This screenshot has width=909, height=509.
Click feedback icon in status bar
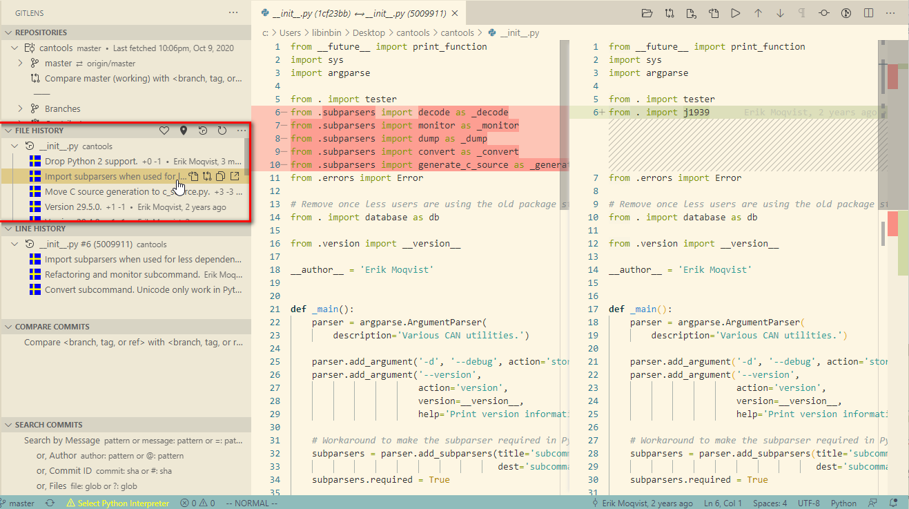click(873, 503)
